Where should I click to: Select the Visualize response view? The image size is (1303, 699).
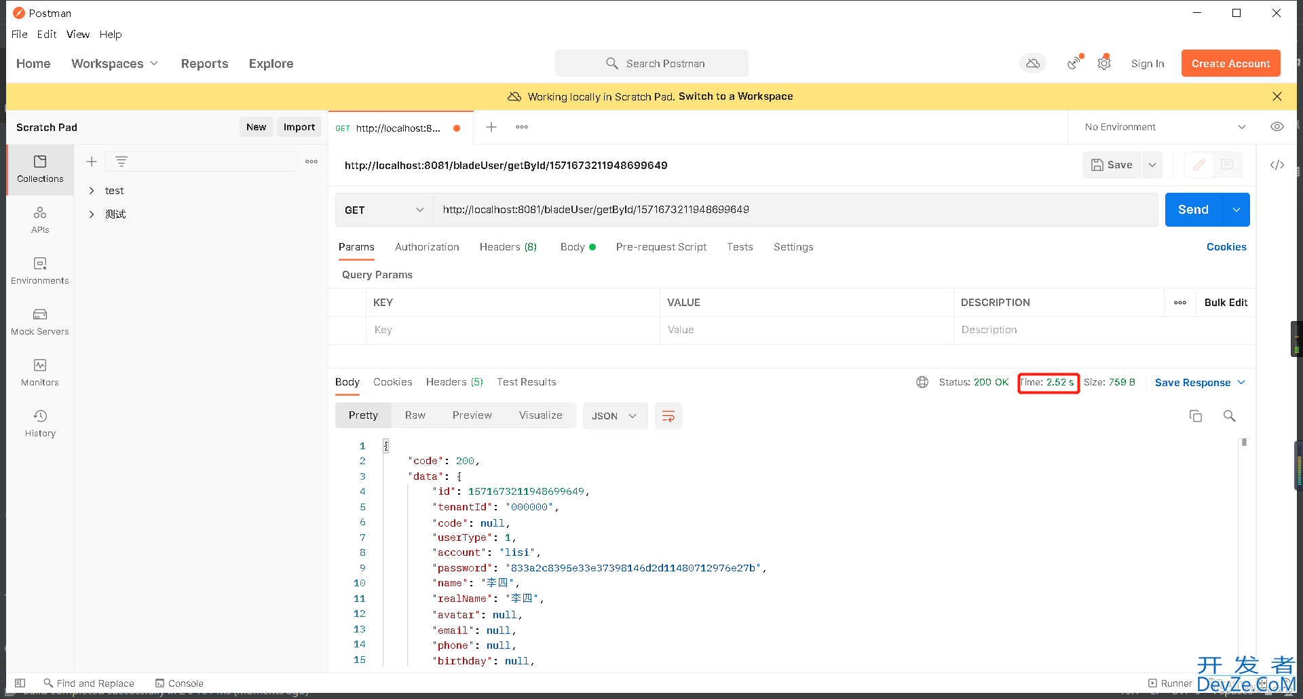(541, 415)
